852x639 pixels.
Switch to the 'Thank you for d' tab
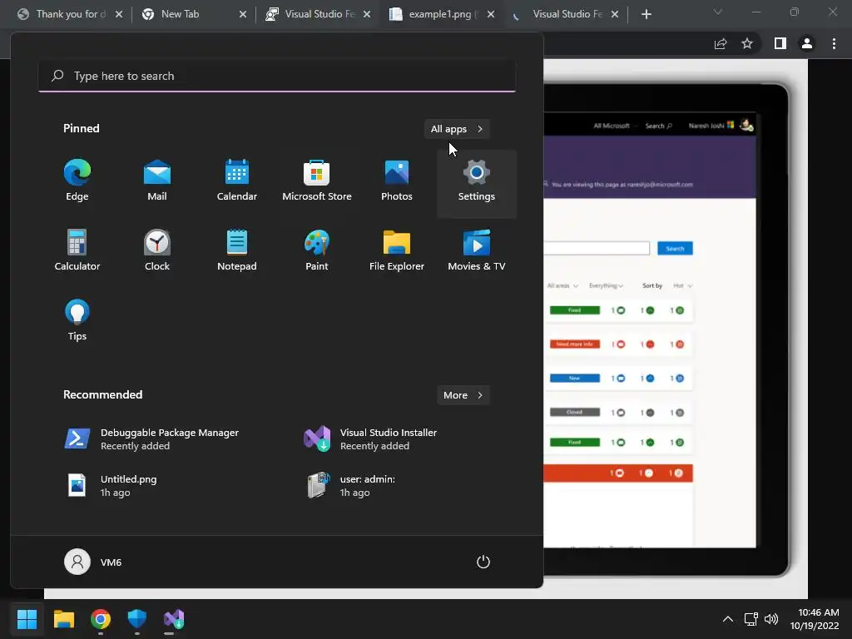tap(70, 14)
